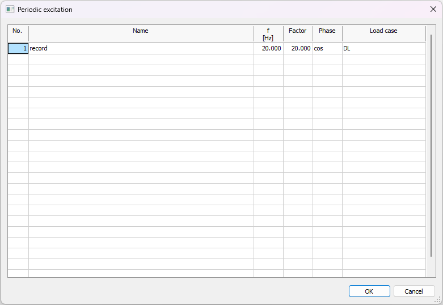
Task: Open the Phase cell showing 'cos'
Action: coord(327,49)
